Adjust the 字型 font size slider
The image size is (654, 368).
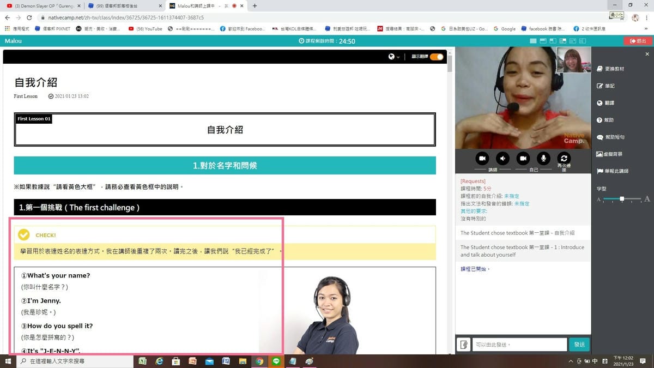(622, 199)
